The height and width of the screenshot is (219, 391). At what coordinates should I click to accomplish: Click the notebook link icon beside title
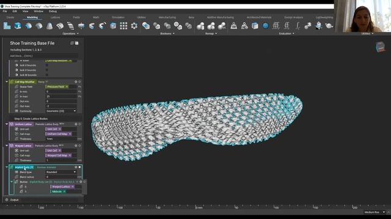(x=72, y=43)
